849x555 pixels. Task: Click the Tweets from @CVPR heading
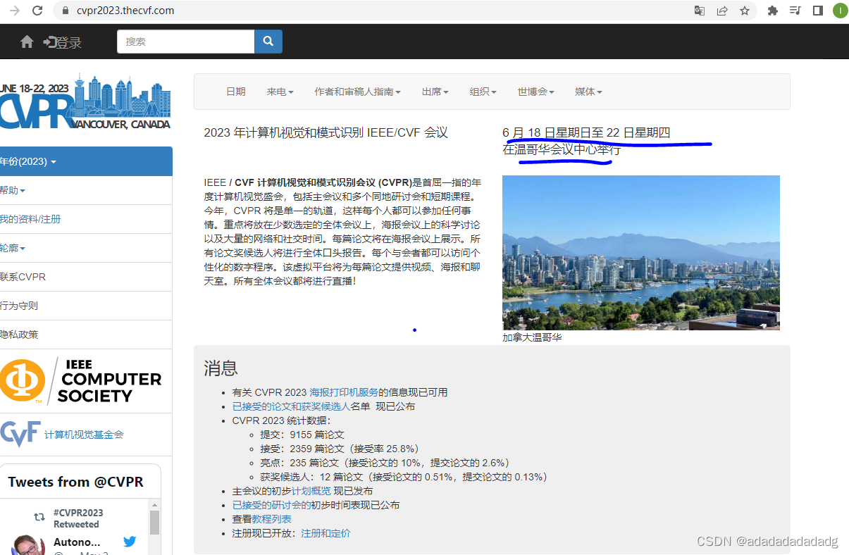tap(75, 482)
